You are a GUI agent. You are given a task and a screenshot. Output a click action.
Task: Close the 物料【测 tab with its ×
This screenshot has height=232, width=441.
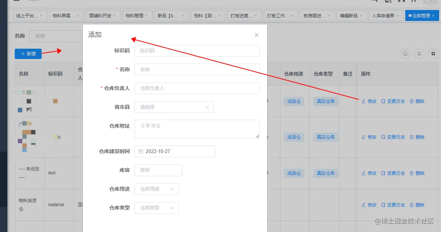219,16
